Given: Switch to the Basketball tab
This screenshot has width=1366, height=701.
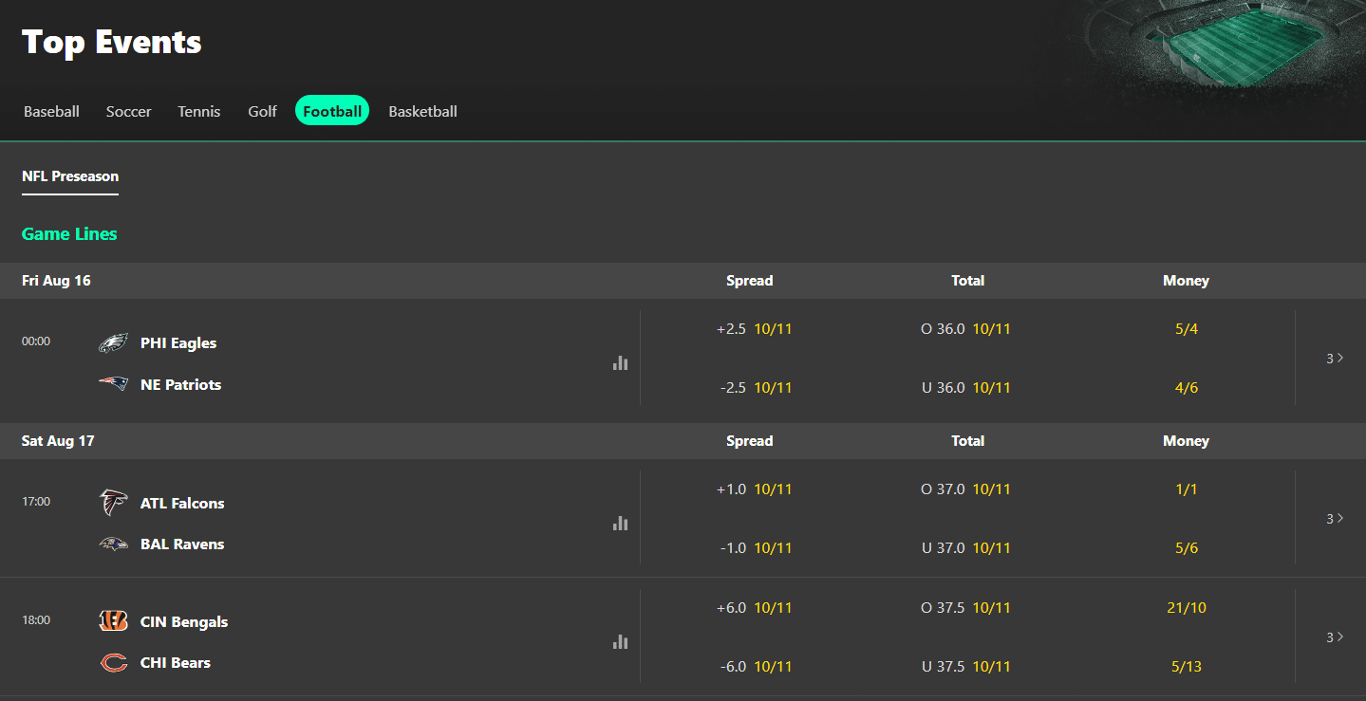Looking at the screenshot, I should [x=421, y=111].
